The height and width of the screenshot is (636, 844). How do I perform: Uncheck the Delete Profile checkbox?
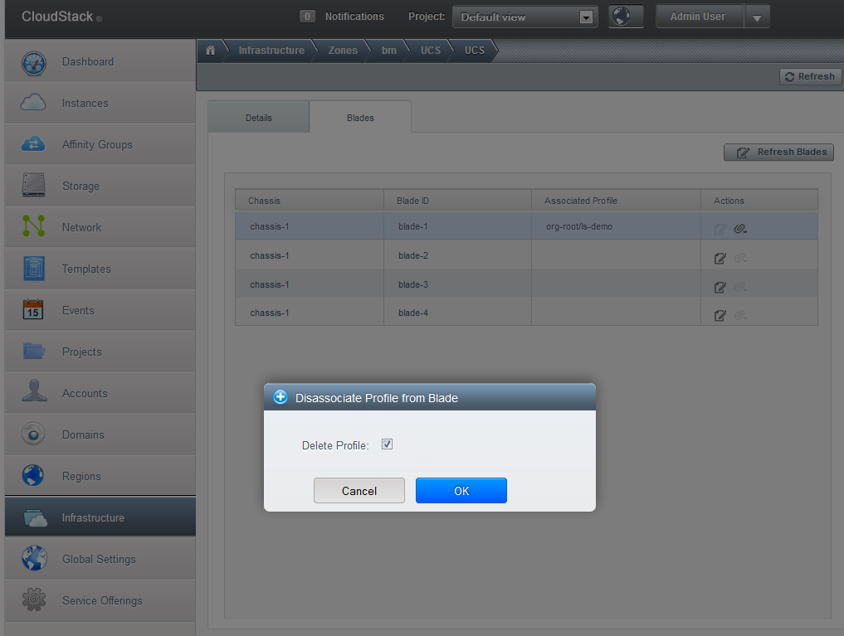[x=387, y=444]
